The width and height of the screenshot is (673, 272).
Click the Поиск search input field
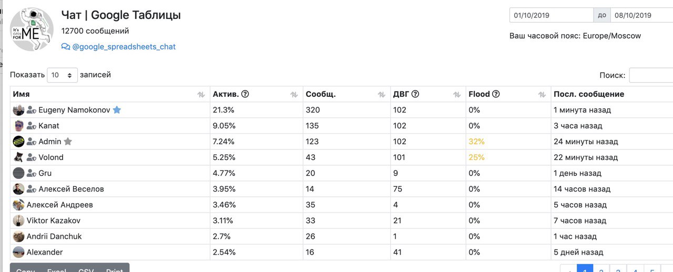click(651, 75)
